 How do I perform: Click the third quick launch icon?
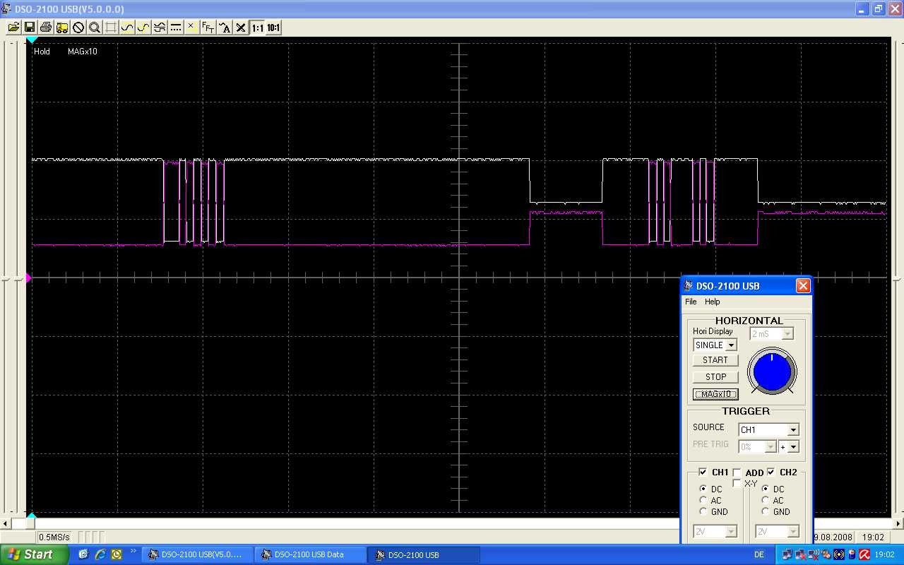coord(117,554)
